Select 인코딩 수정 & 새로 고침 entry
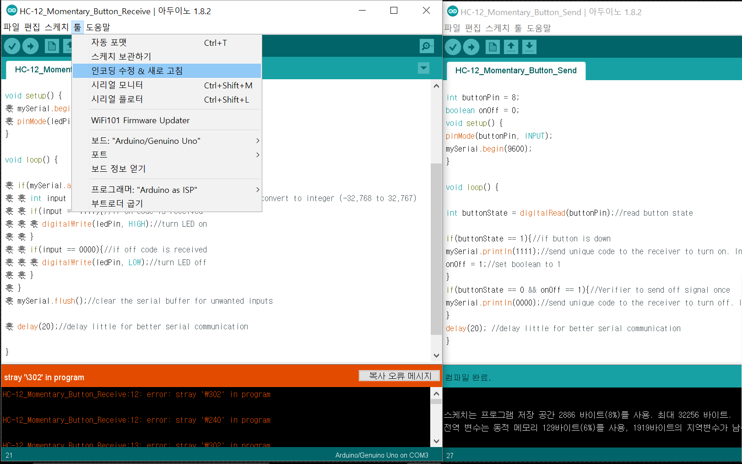Screen dimensions: 742x464 click(167, 71)
